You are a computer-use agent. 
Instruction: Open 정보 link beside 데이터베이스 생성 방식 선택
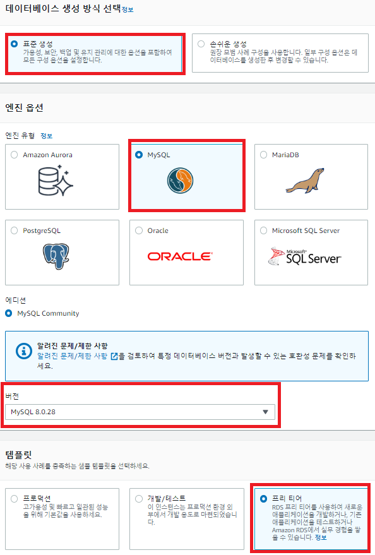click(x=128, y=10)
